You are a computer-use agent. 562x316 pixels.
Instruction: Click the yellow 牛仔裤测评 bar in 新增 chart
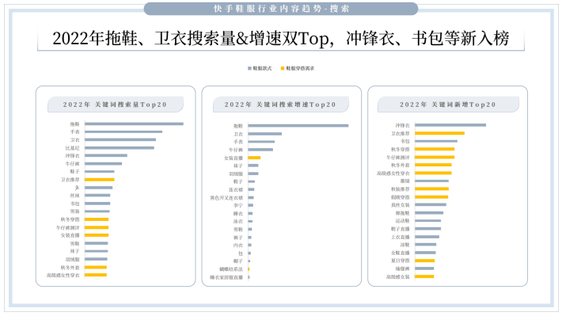435,157
